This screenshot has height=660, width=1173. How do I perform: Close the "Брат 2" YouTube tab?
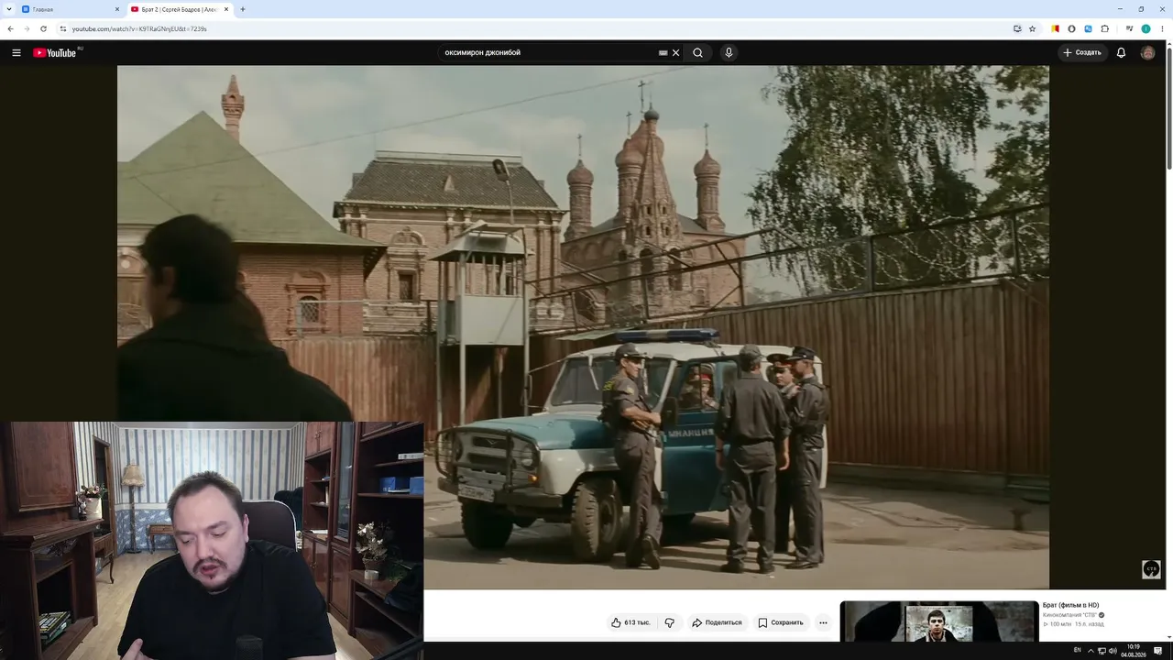[226, 9]
